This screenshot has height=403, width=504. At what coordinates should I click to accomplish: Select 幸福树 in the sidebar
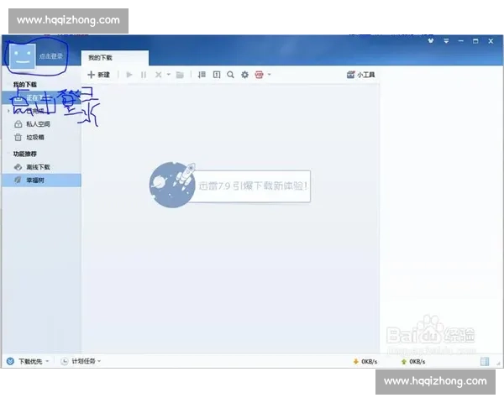click(x=41, y=181)
